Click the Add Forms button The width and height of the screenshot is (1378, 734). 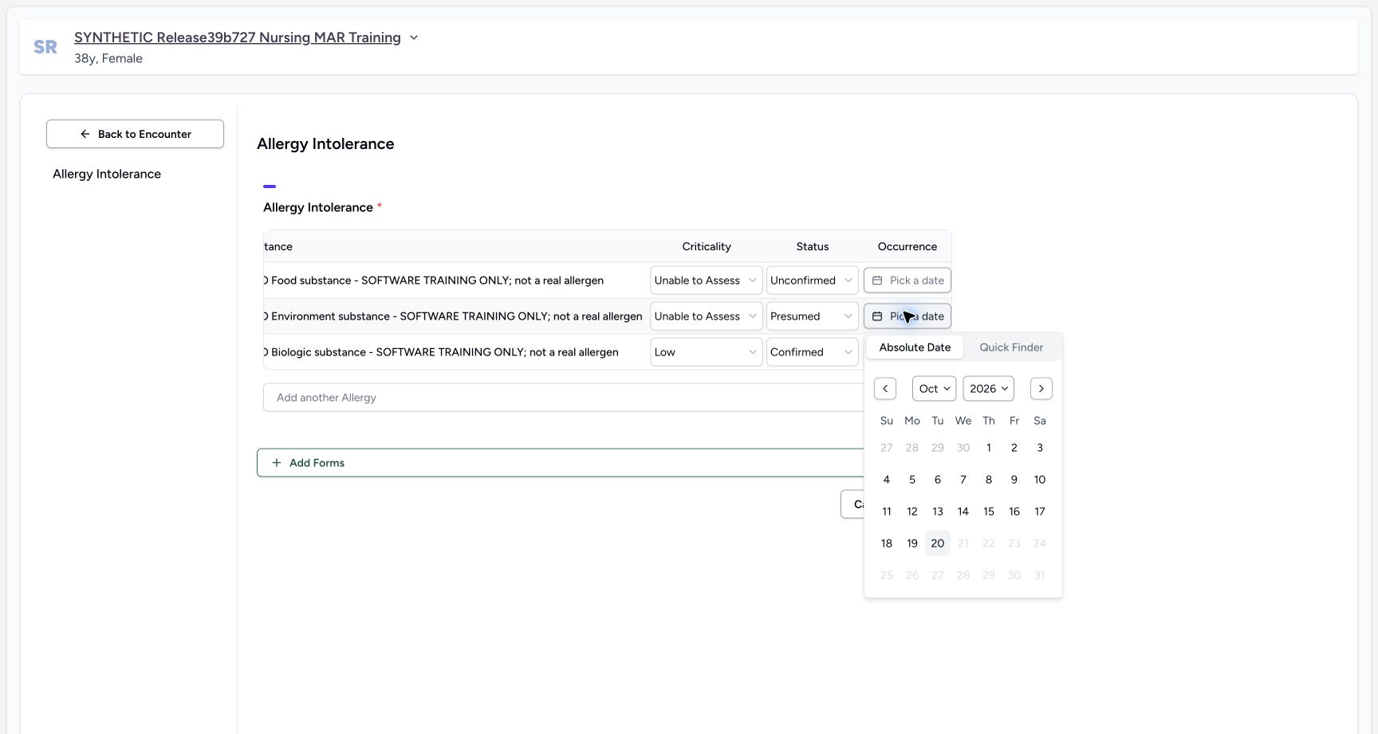pyautogui.click(x=560, y=463)
